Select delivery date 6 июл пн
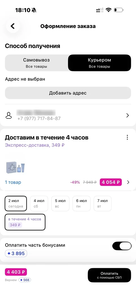 pyautogui.click(x=82, y=203)
